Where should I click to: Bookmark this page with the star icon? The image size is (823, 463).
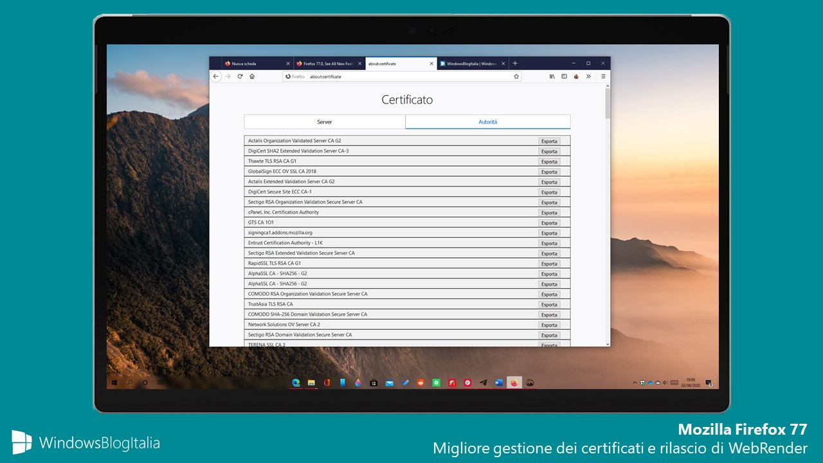[516, 76]
